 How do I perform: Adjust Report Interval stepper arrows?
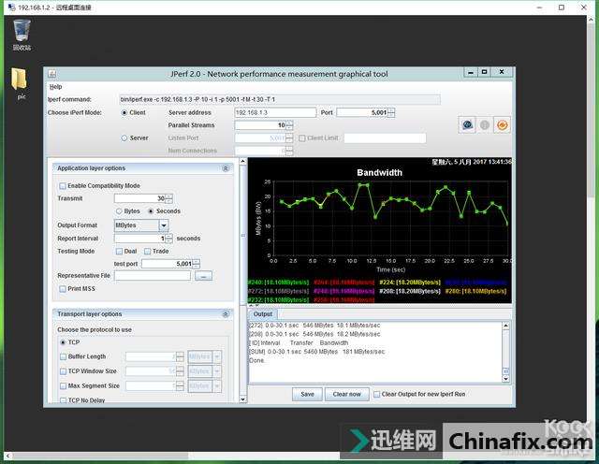point(168,239)
